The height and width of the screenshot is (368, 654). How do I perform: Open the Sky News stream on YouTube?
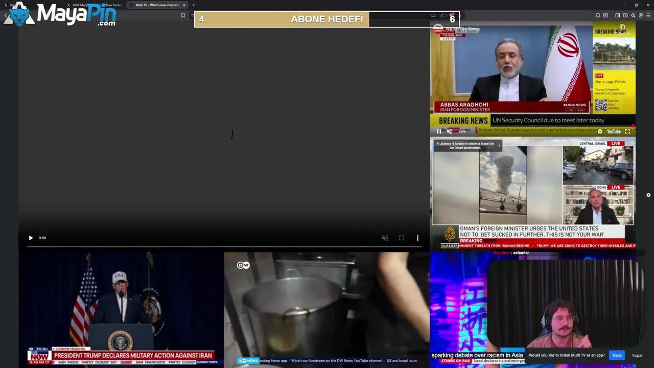[x=614, y=131]
